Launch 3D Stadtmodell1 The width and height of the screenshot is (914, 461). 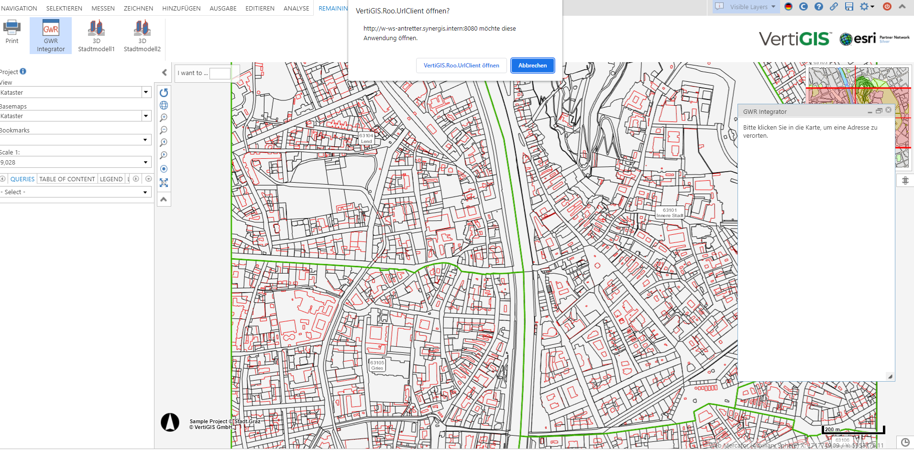click(96, 36)
